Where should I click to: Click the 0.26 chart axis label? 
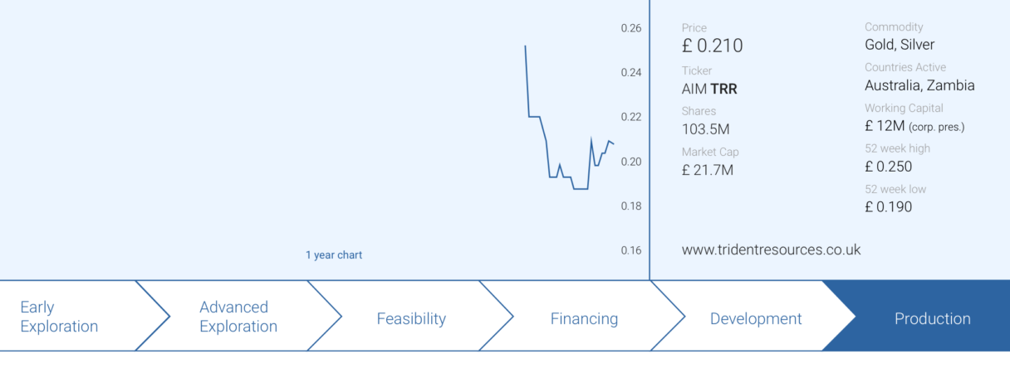coord(631,28)
